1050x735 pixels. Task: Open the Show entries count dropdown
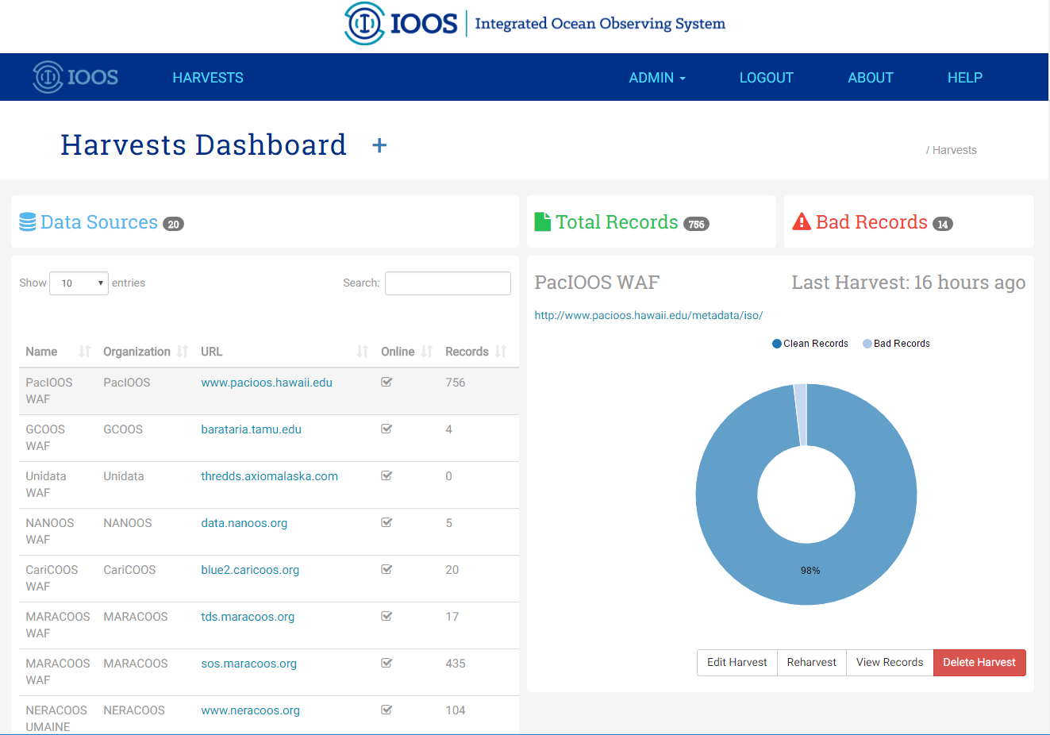79,283
